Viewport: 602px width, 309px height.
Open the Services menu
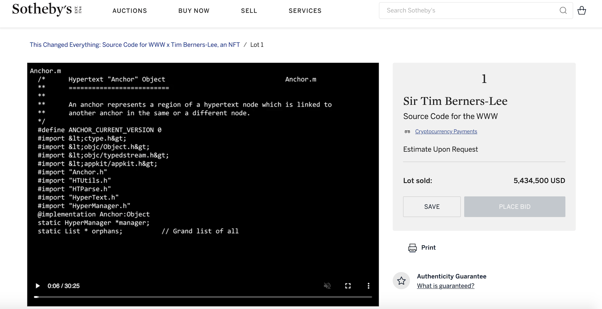[305, 11]
